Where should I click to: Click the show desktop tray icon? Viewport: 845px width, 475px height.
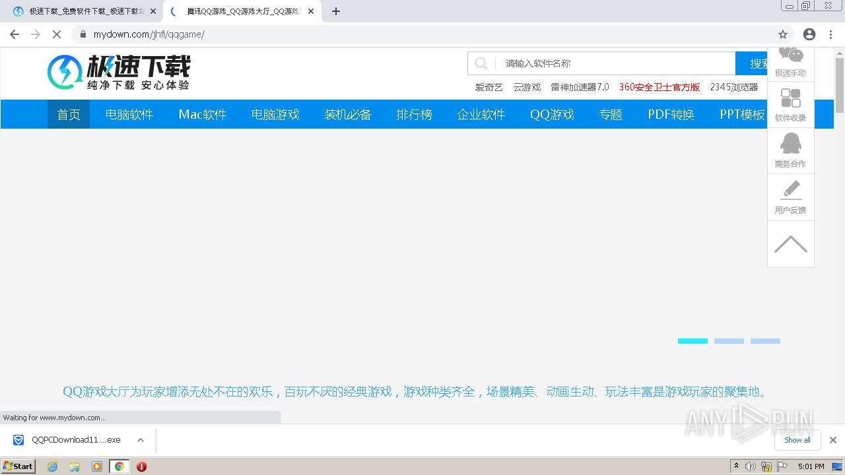837,466
